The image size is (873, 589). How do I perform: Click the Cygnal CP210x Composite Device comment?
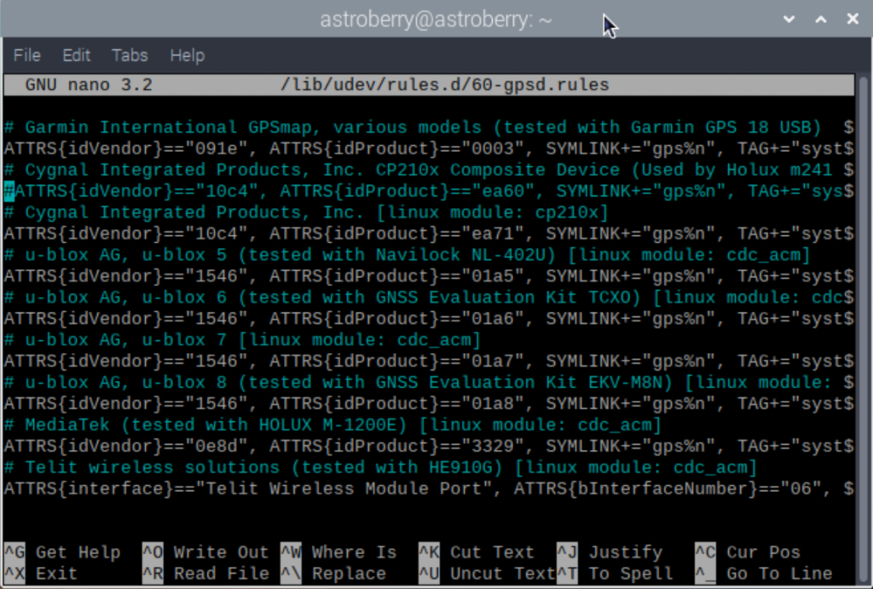429,170
